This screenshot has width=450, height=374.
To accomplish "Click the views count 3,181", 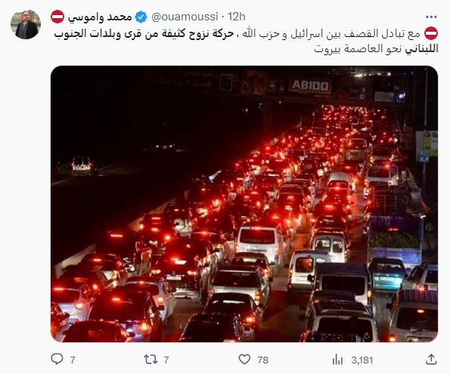I will tap(362, 360).
